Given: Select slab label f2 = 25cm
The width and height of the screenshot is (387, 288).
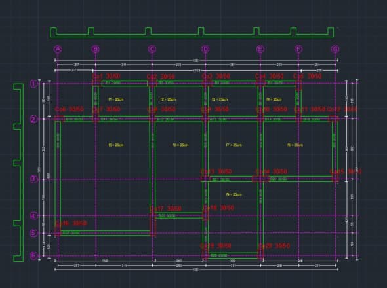Looking at the screenshot, I should coord(168,99).
